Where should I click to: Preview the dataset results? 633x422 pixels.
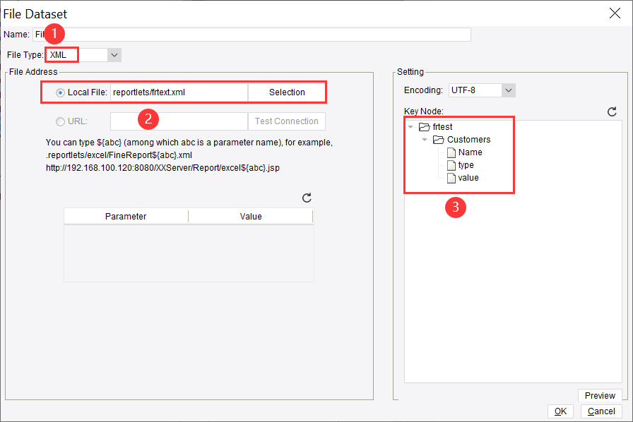click(x=600, y=396)
